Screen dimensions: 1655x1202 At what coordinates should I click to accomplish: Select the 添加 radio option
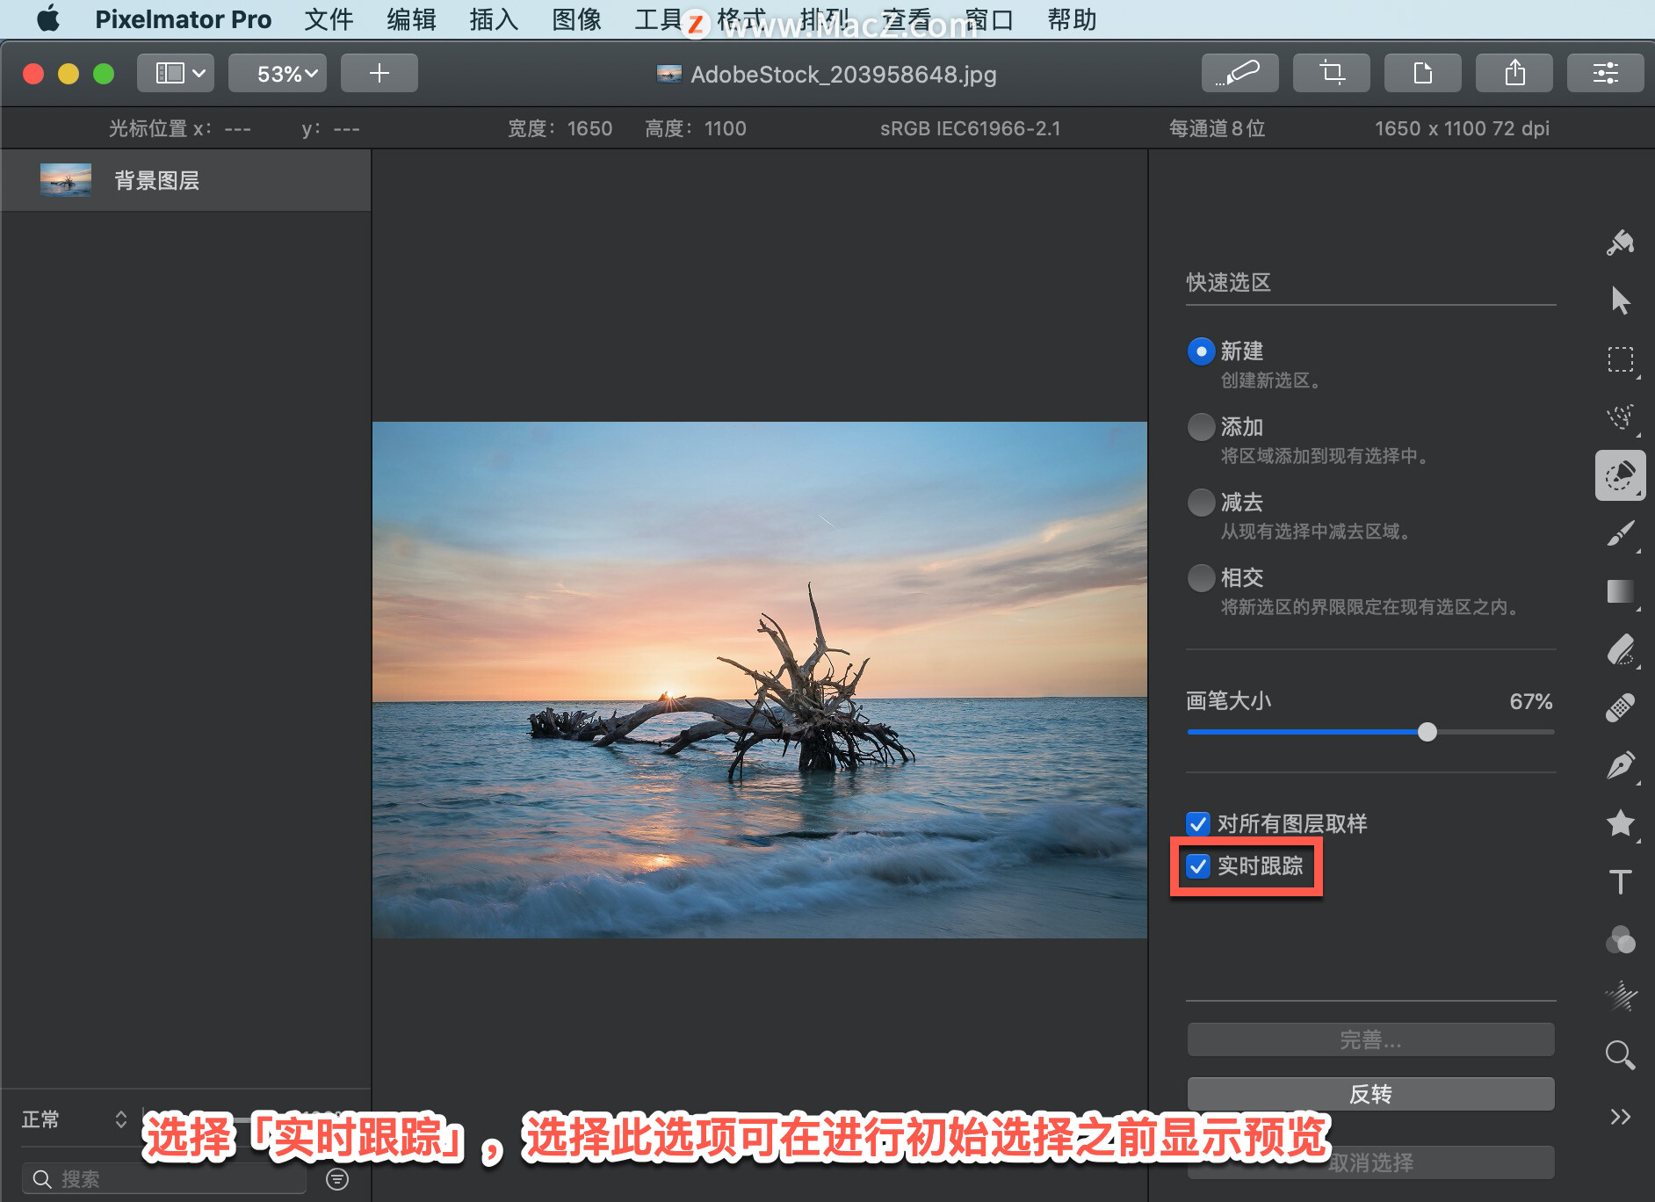point(1201,426)
